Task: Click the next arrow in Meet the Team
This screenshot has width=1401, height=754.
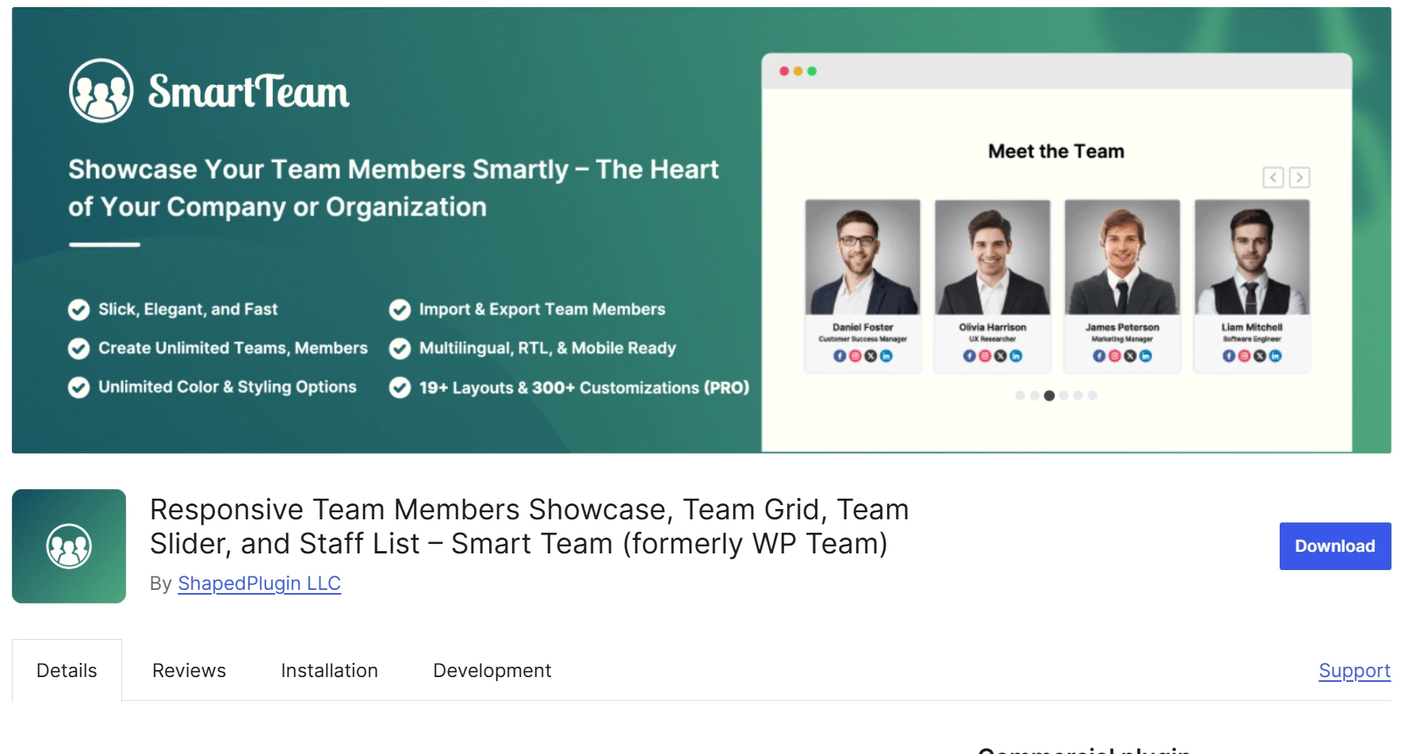Action: [1299, 178]
